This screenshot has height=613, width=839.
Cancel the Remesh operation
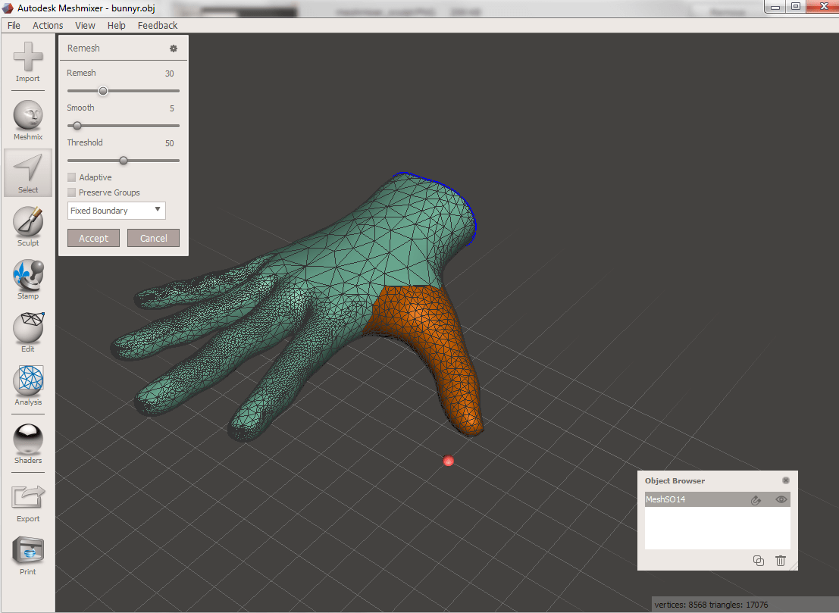152,237
